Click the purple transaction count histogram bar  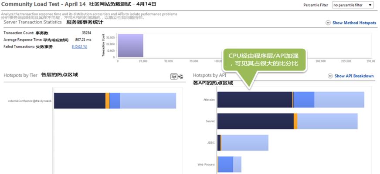pyautogui.click(x=130, y=46)
